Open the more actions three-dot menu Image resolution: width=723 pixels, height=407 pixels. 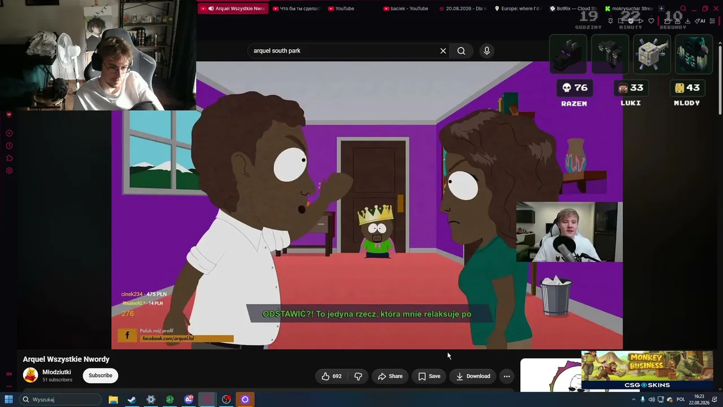[507, 376]
